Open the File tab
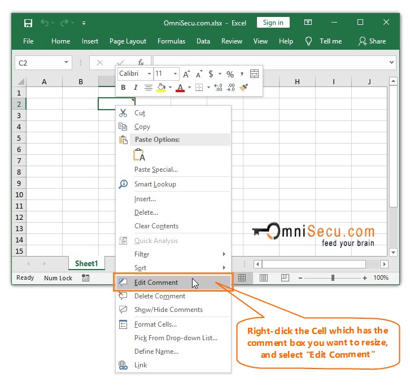This screenshot has height=386, width=410. (28, 41)
